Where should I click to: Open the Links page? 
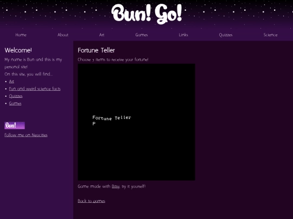183,35
